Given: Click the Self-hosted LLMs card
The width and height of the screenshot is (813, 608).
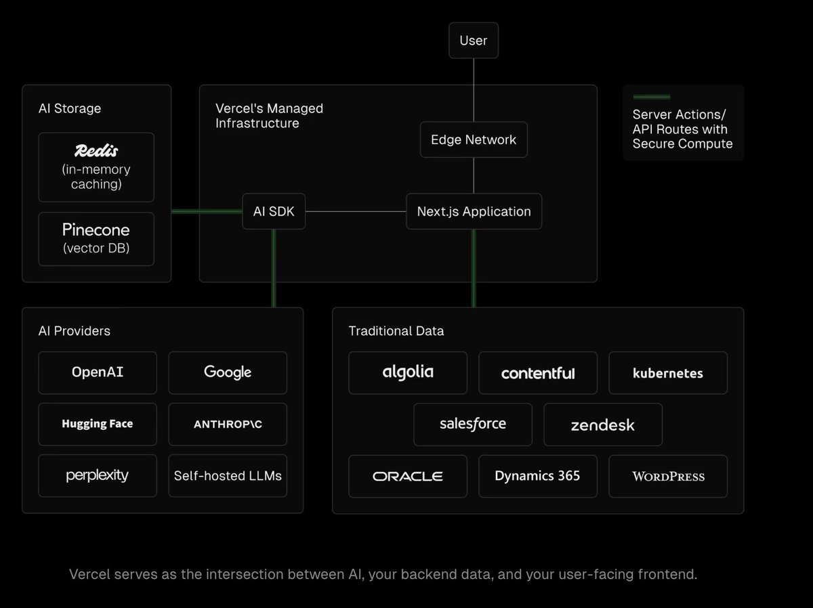Looking at the screenshot, I should [228, 475].
